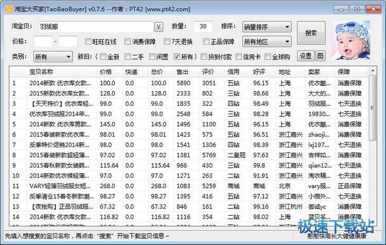The image size is (386, 245).
Task: Sort by 价格 column header
Action: [106, 72]
